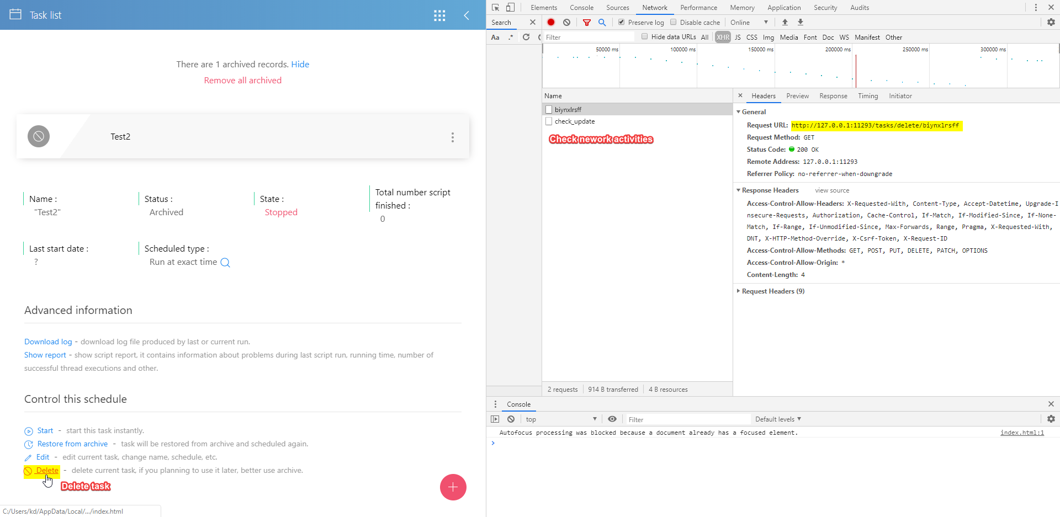
Task: Switch to the Response tab
Action: tap(833, 96)
